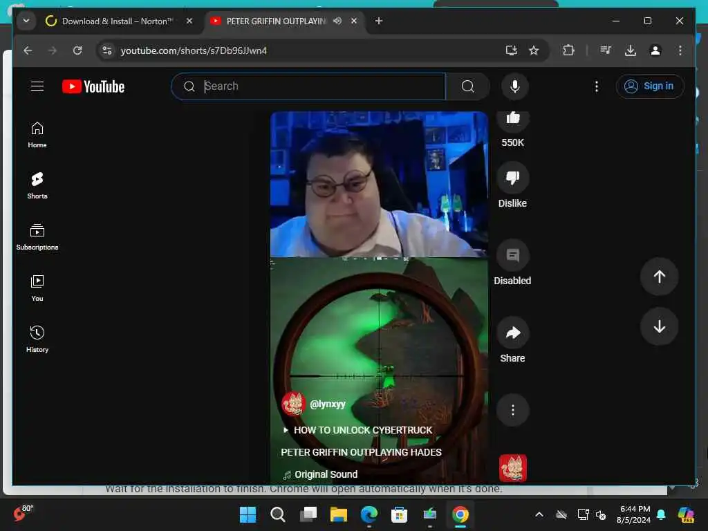Open Task View on taskbar

tap(308, 514)
